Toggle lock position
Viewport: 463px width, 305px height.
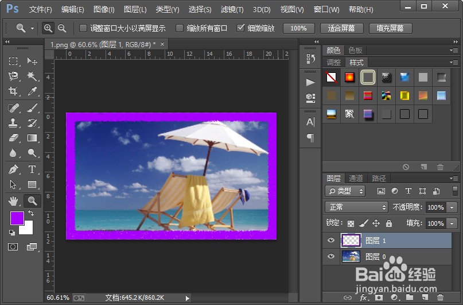[x=376, y=223]
